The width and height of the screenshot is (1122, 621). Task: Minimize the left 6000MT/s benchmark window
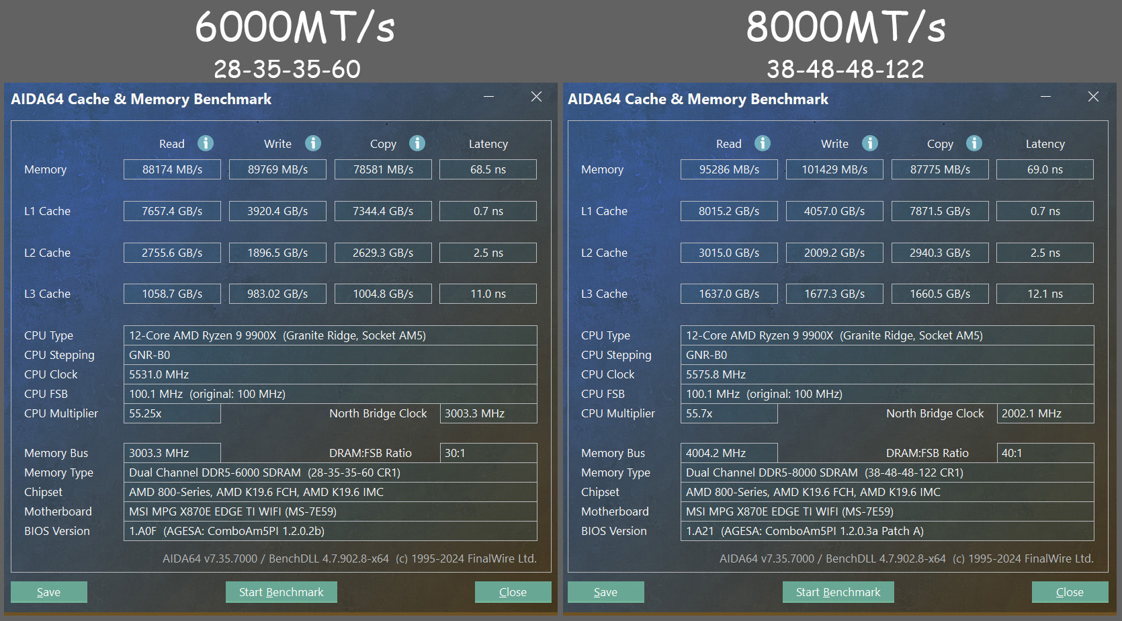click(489, 97)
